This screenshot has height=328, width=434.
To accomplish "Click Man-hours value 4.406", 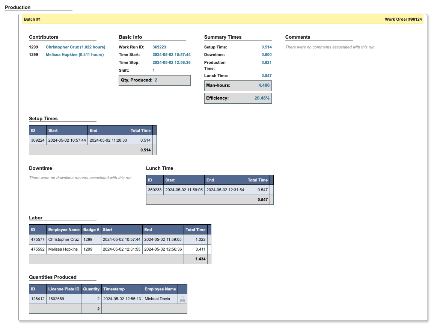I will (264, 85).
